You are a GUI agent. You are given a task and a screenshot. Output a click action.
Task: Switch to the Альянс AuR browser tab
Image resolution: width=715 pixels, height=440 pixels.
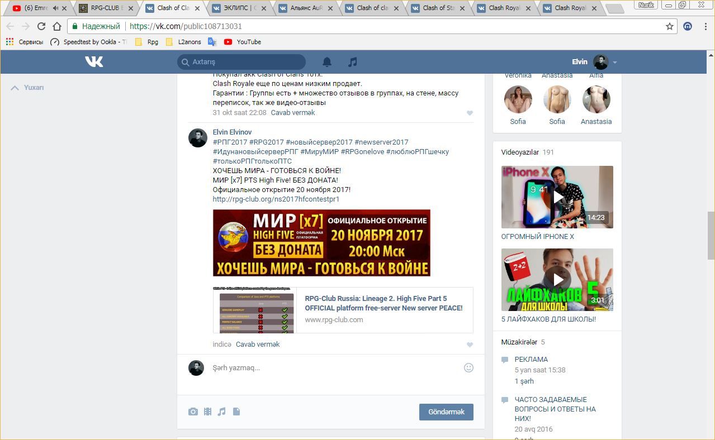pyautogui.click(x=306, y=8)
